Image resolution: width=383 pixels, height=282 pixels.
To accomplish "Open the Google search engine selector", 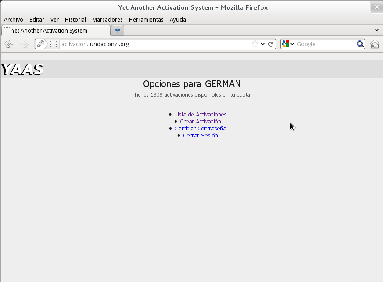I will click(288, 44).
